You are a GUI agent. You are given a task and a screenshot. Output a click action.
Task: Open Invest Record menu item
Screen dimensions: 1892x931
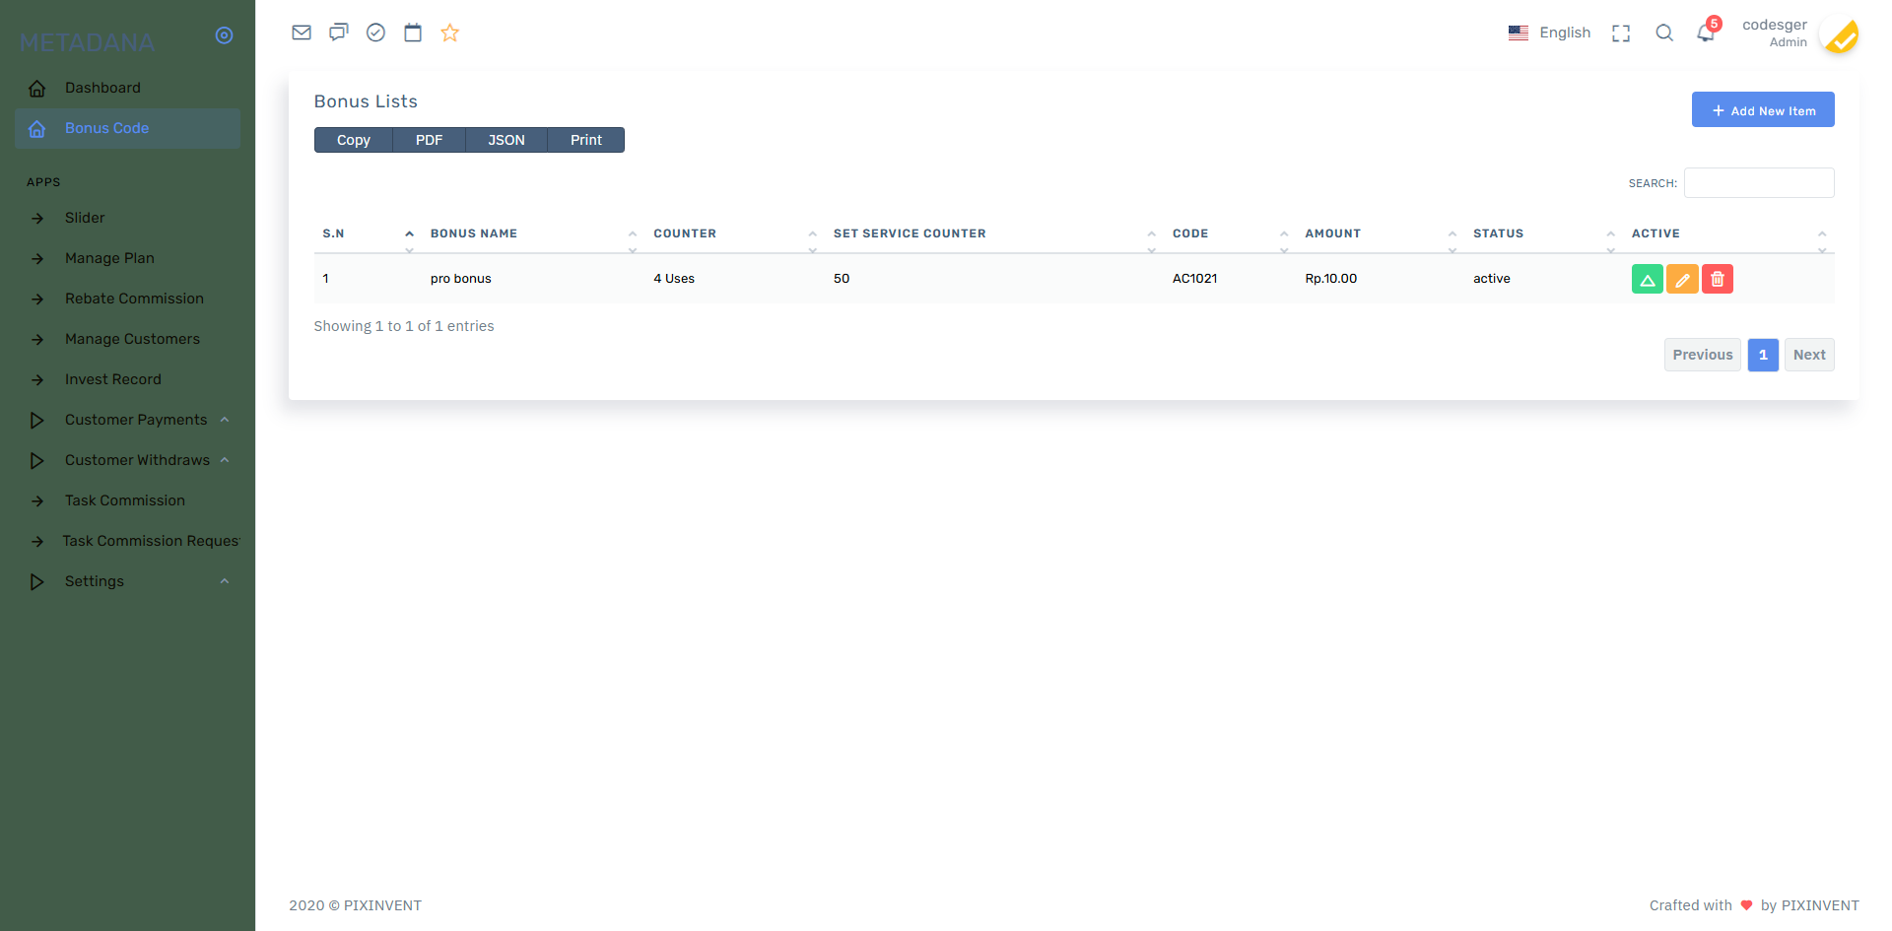click(127, 379)
